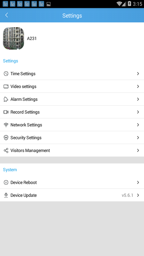Click the Wi-Fi icon for Network Settings
144x256 pixels.
click(6, 125)
